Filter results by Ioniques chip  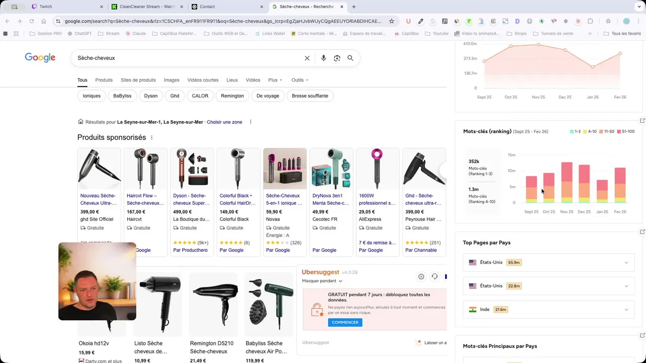coord(92,96)
